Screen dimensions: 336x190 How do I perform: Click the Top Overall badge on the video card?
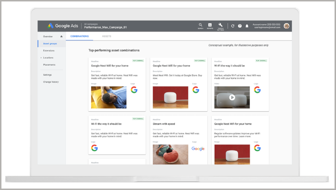coord(261,60)
